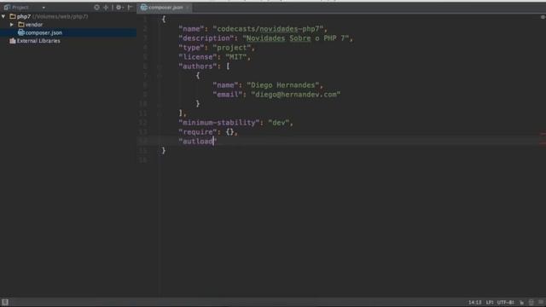Viewport: 546px width, 307px height.
Task: Click the "authors" key
Action: point(197,67)
